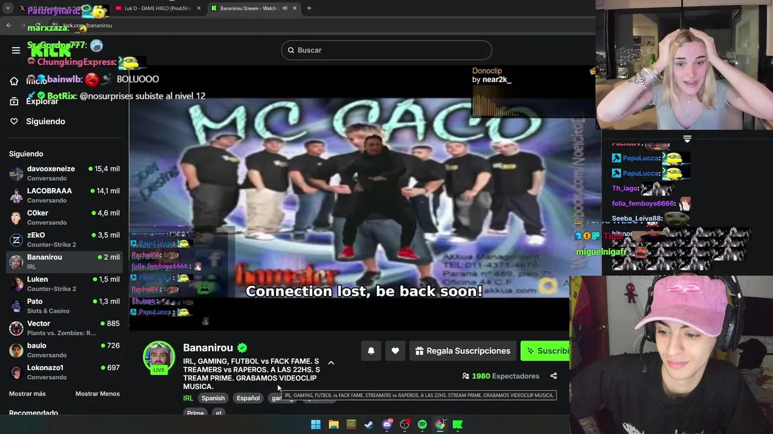The width and height of the screenshot is (773, 434).
Task: Open Spotify from the taskbar
Action: pyautogui.click(x=422, y=424)
